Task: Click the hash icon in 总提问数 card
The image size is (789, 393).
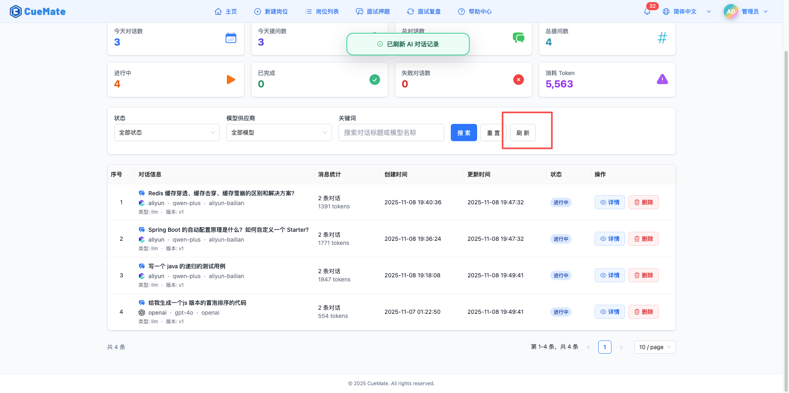Action: [662, 38]
